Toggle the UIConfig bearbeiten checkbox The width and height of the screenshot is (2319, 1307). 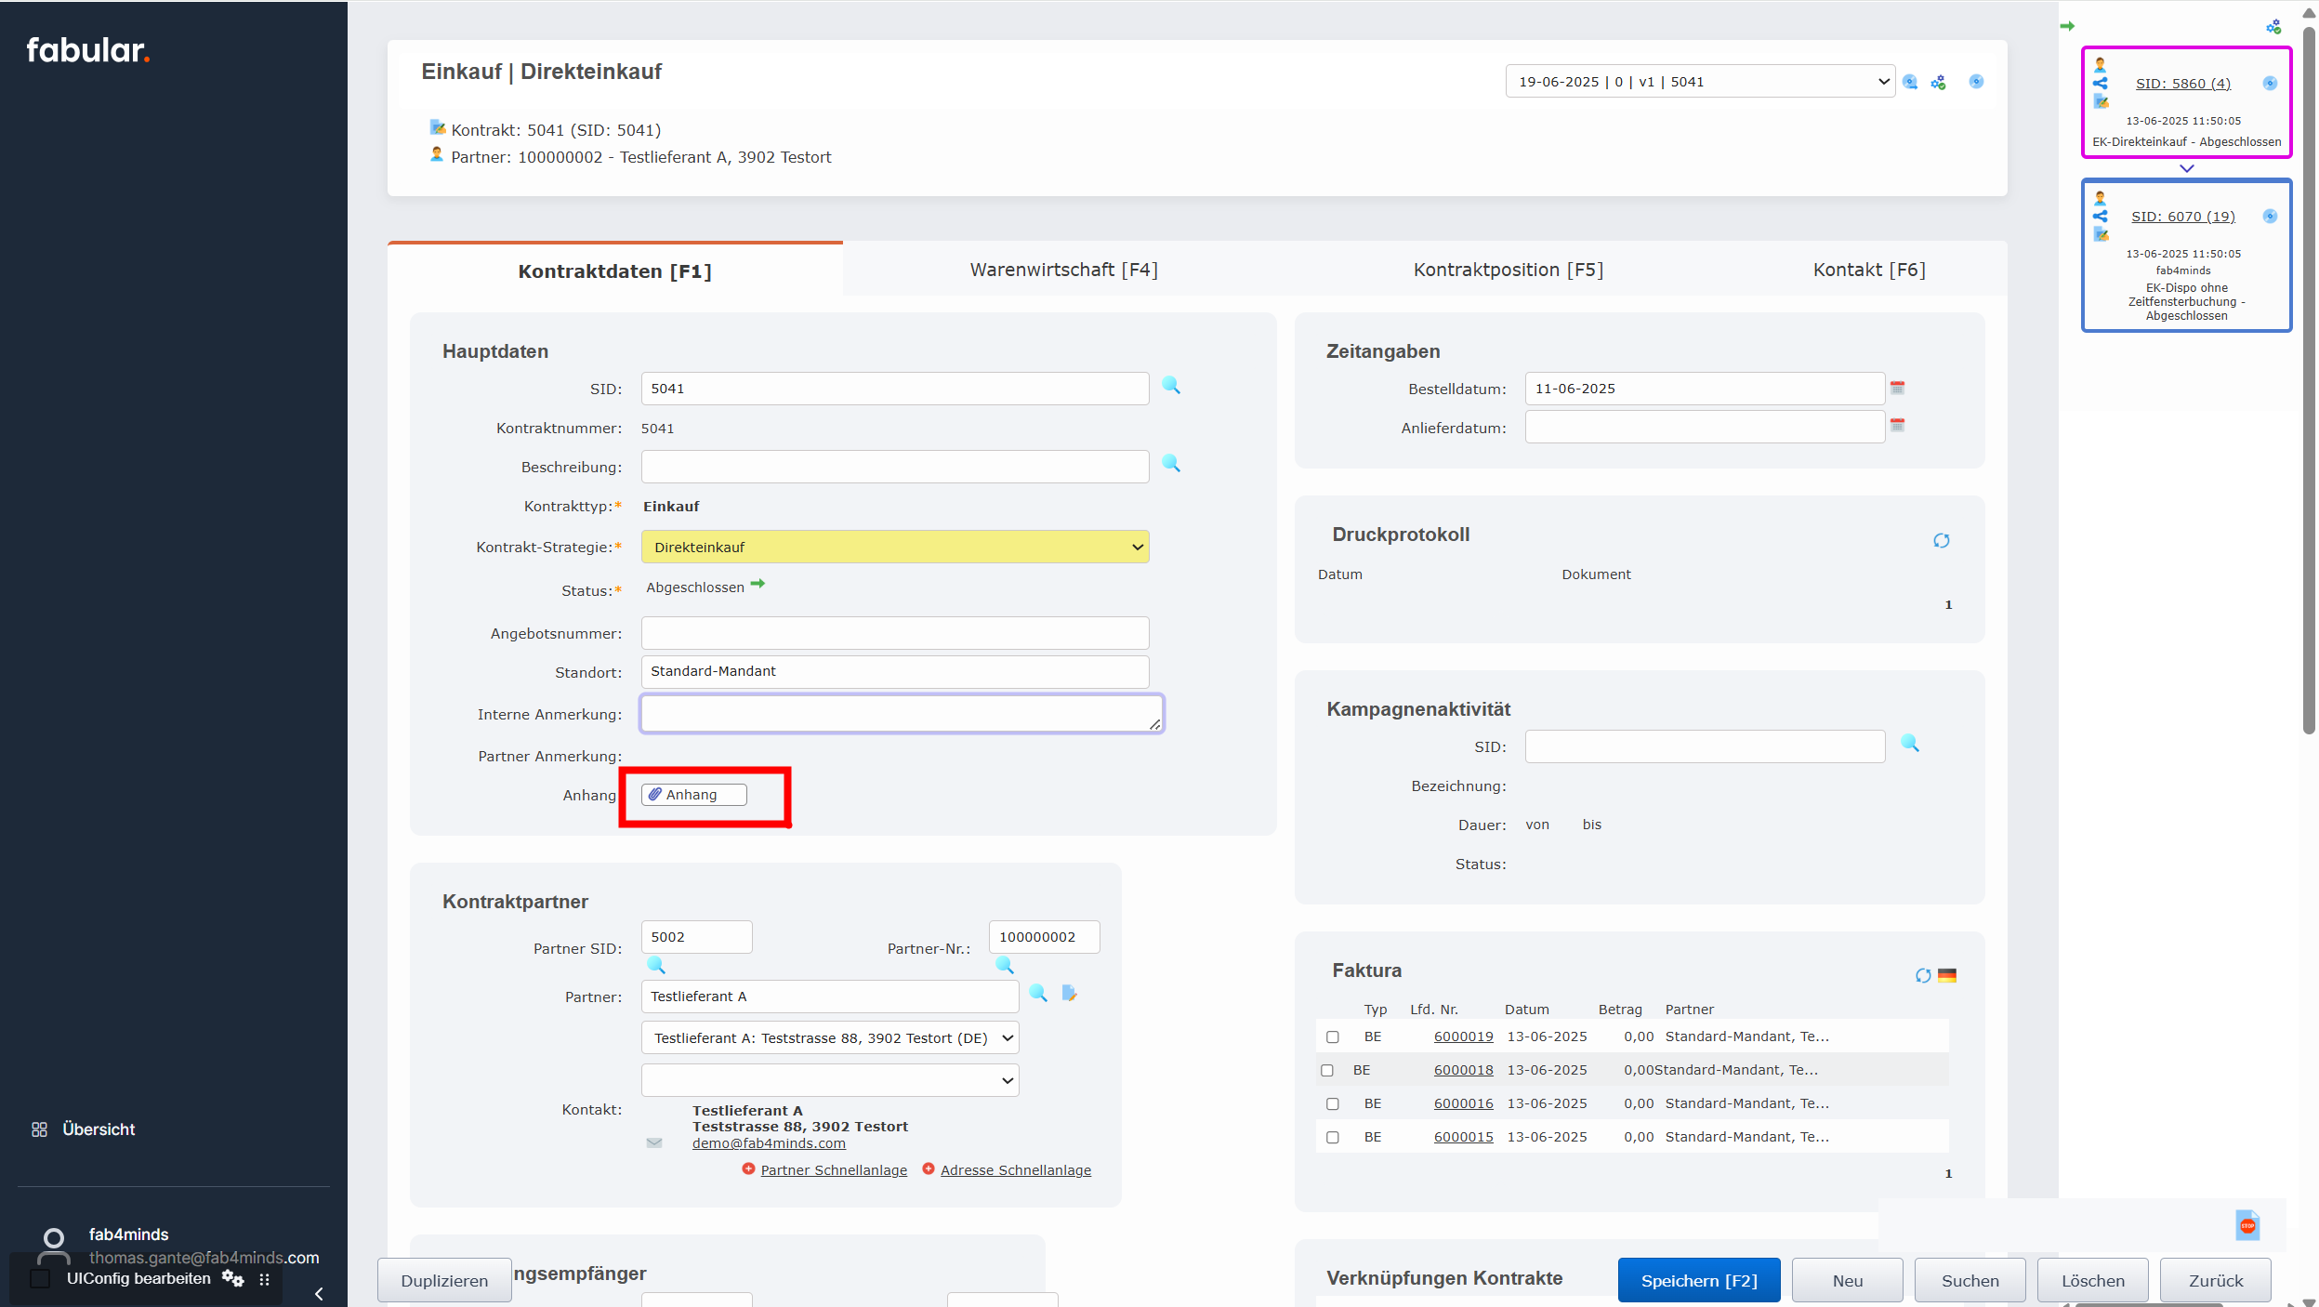pyautogui.click(x=40, y=1278)
